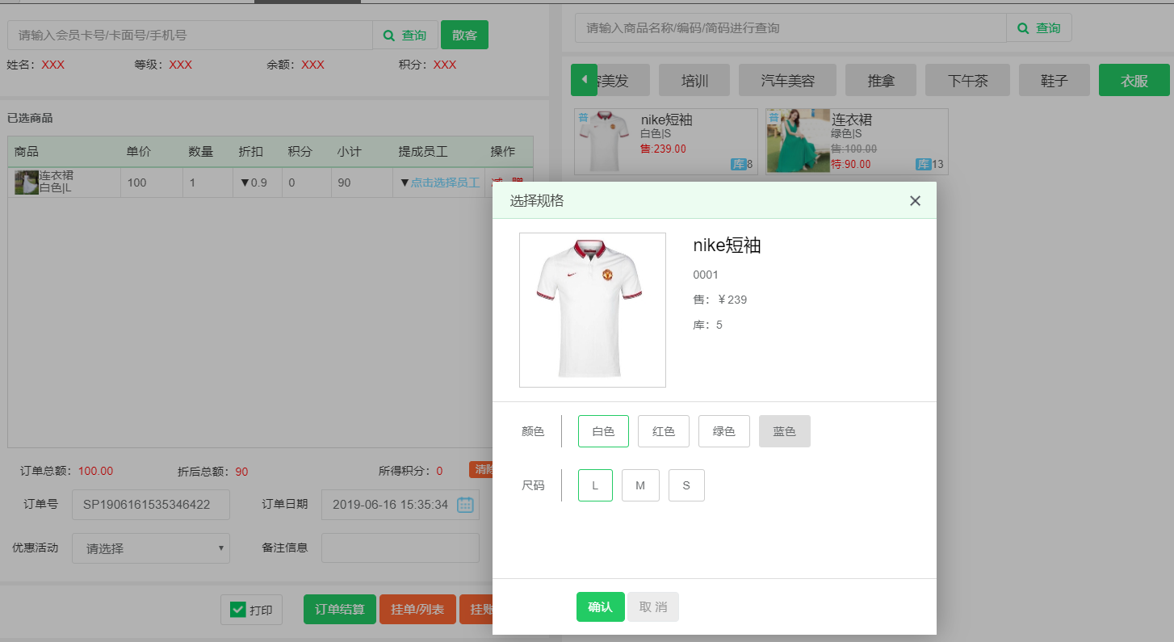The height and width of the screenshot is (642, 1174).
Task: Open 衣服 category tab
Action: [1134, 81]
